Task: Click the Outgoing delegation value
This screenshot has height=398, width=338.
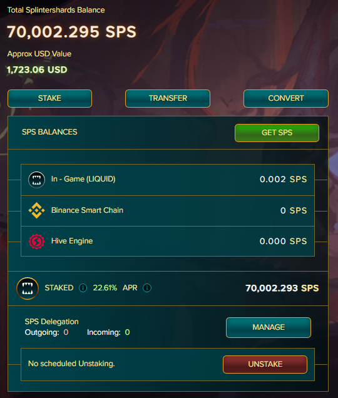Action: tap(66, 332)
